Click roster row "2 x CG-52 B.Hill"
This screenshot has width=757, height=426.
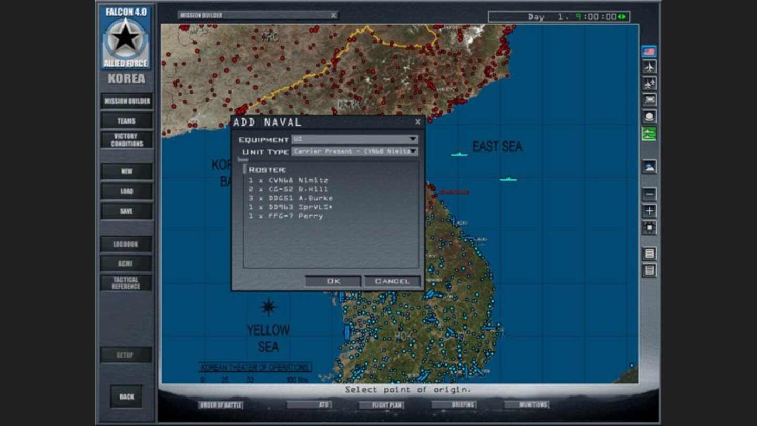pos(288,189)
